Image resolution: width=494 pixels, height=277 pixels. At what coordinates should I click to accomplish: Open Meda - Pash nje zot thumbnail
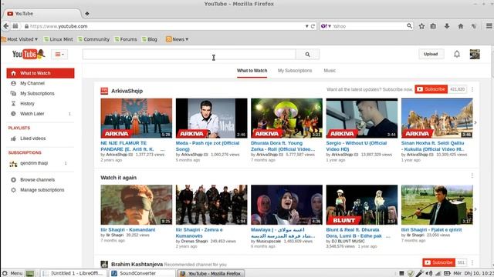211,118
